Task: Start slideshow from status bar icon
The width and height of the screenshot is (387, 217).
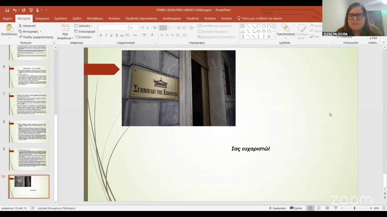Action: coord(336,208)
